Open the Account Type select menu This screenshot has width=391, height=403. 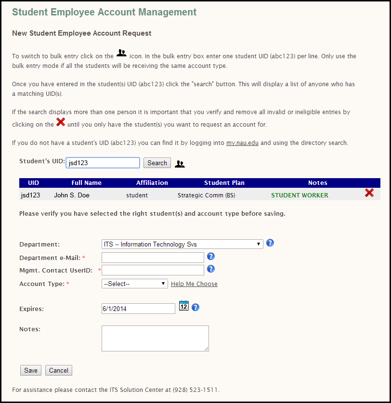[134, 284]
